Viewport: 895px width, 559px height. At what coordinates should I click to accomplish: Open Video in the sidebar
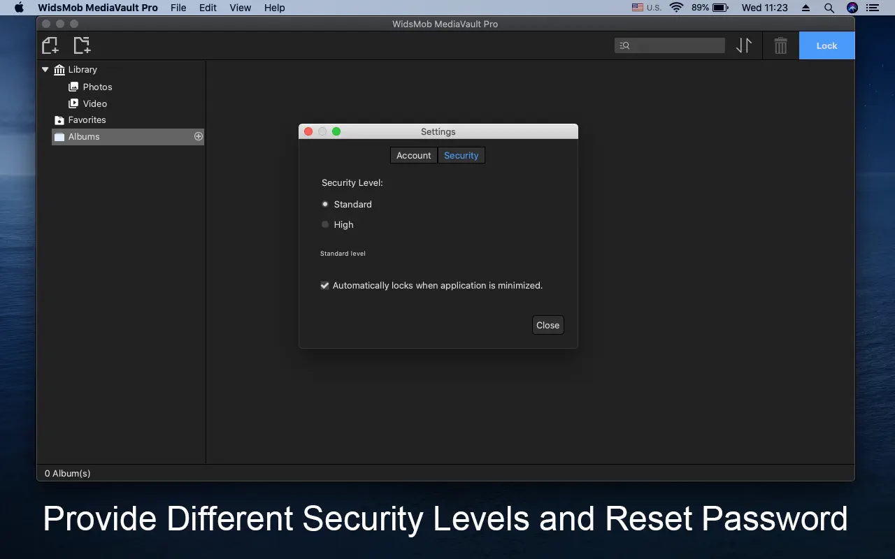tap(95, 103)
